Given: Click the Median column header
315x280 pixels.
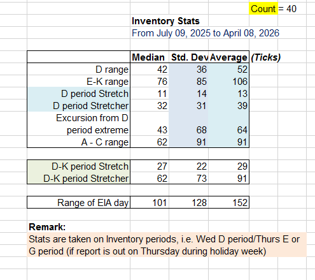Looking at the screenshot, I should 150,57.
